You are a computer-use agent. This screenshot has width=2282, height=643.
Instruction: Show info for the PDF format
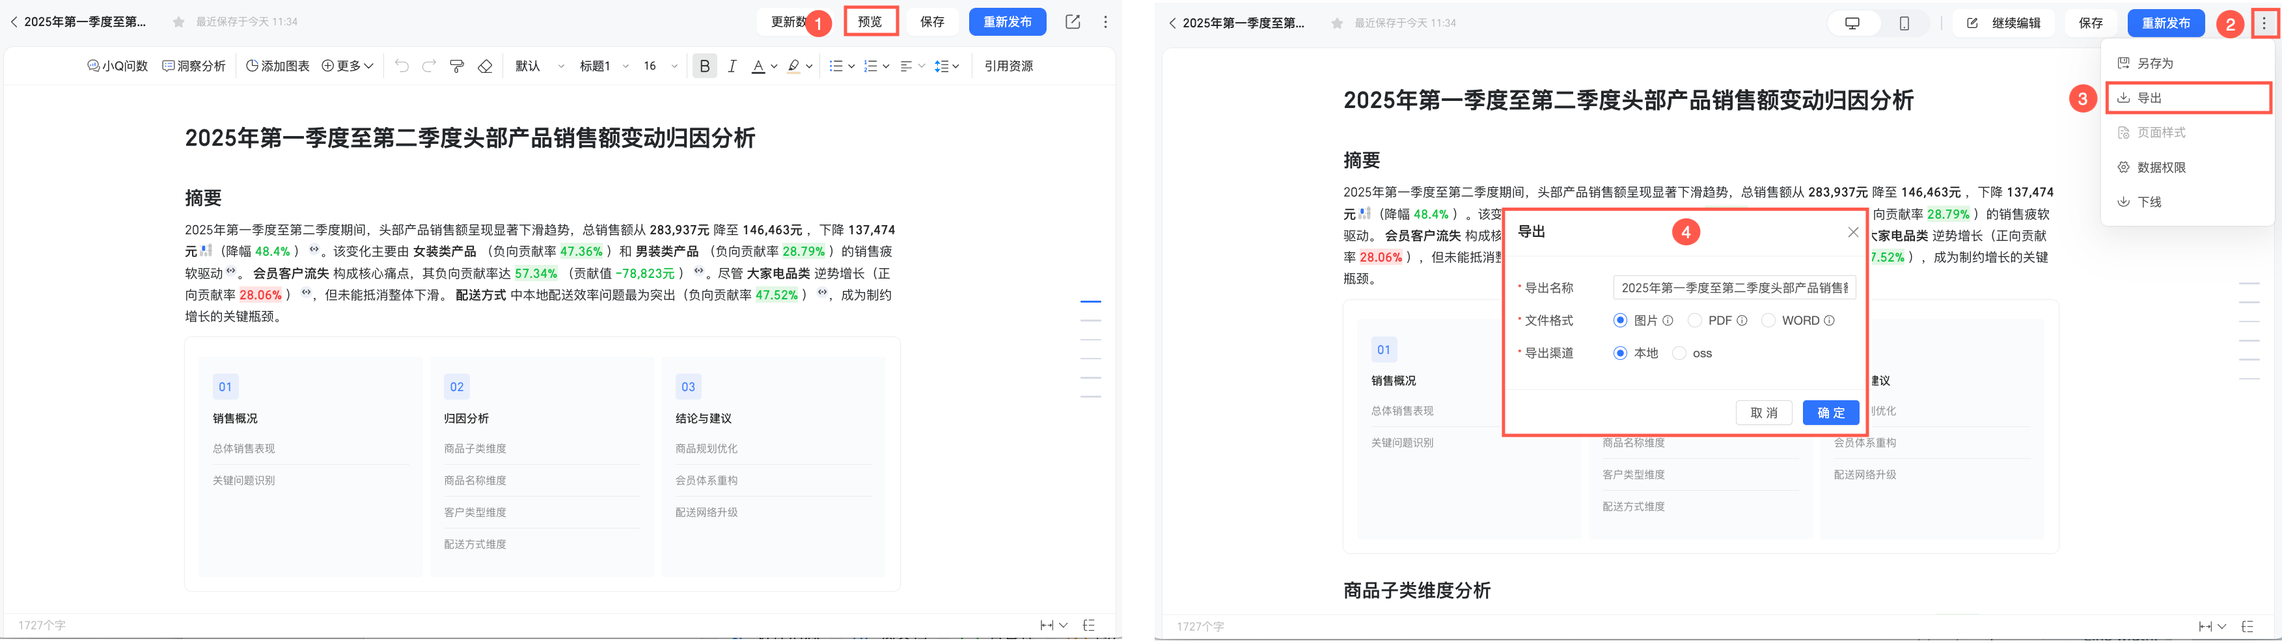[1742, 321]
